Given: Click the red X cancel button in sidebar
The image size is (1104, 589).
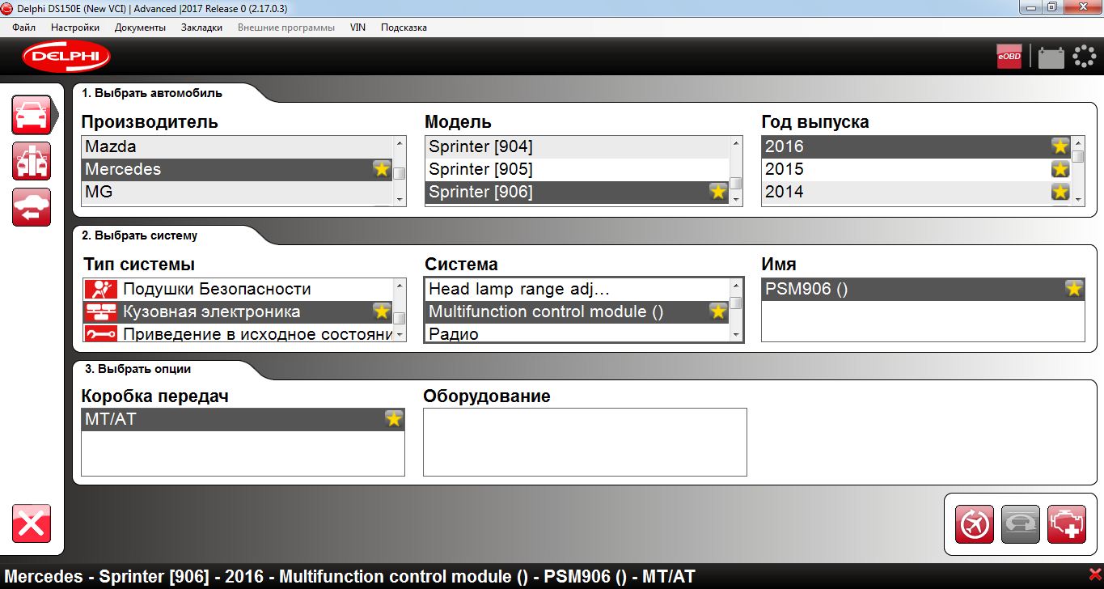Looking at the screenshot, I should (x=32, y=523).
